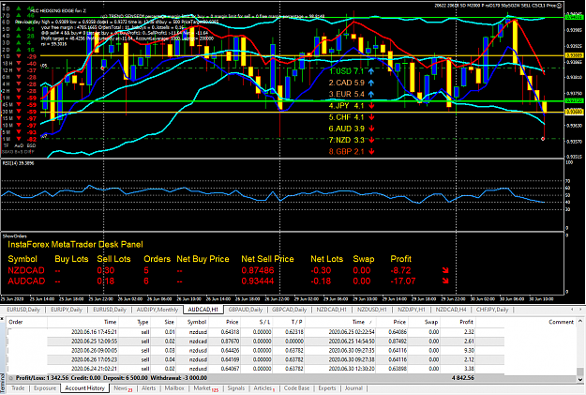Click AUDCAD symbol in the Desk Panel
Screen dimensions: 586x395
point(26,281)
